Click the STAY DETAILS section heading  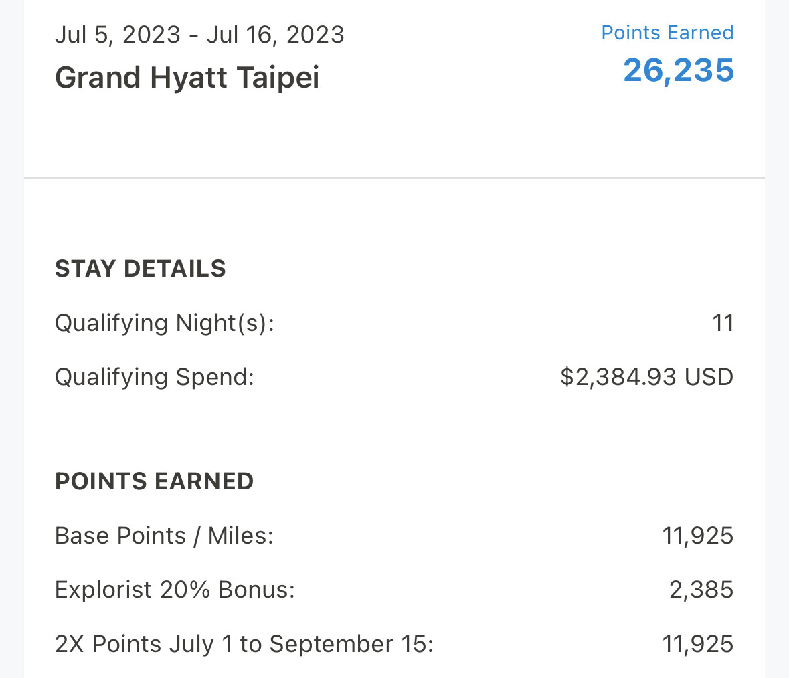pos(140,269)
